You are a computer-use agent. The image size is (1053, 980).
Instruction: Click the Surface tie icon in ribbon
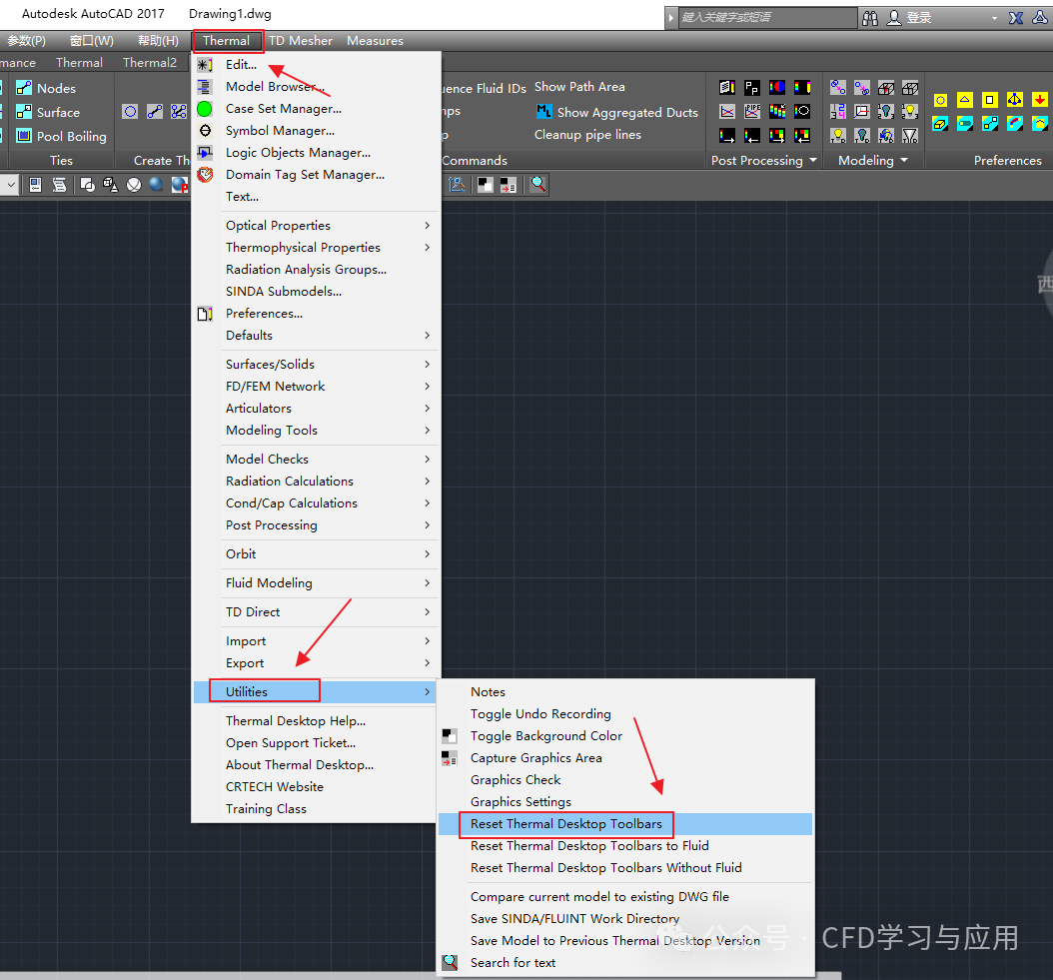tap(24, 112)
